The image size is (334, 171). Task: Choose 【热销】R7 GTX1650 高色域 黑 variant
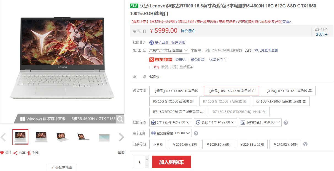(288, 91)
